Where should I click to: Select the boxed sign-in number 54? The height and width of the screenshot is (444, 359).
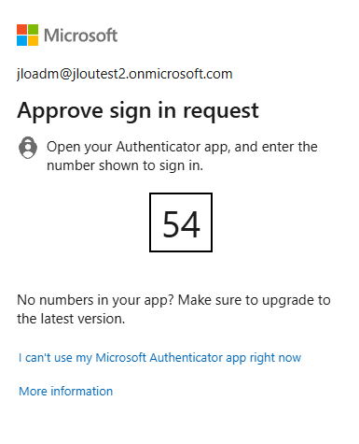coord(181,222)
